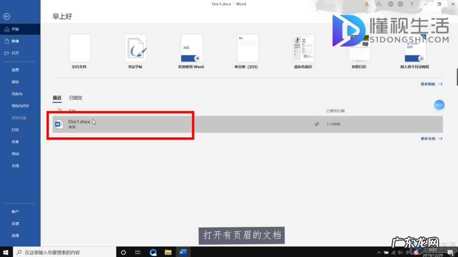Viewport: 458px width, 257px height.
Task: Pin Doc1.docx with the pushpin icon
Action: pos(317,124)
